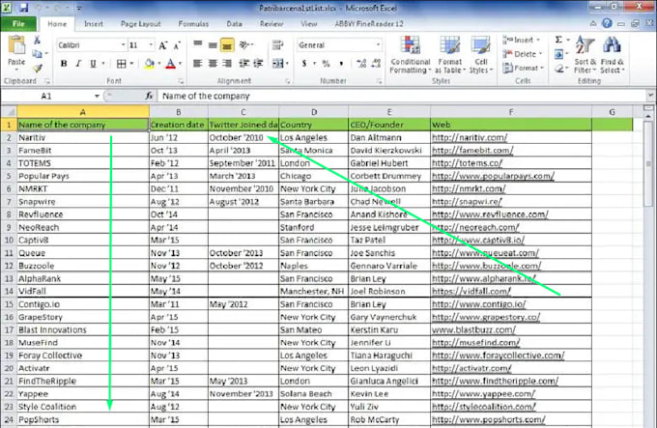Click the font color red A swatch

tap(170, 64)
